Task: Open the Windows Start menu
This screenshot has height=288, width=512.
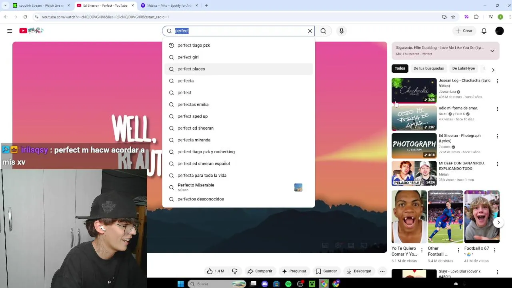Action: (x=180, y=284)
